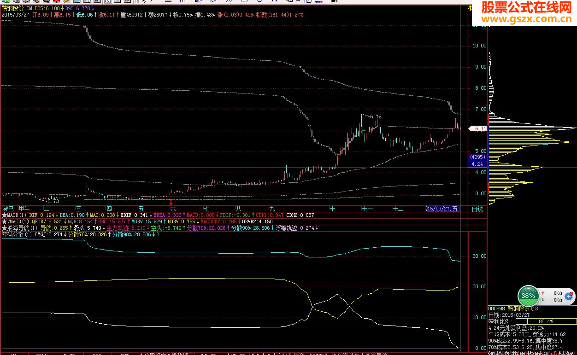The height and width of the screenshot is (355, 577).
Task: Click the DEA:0.190 value
Action: pos(71,215)
